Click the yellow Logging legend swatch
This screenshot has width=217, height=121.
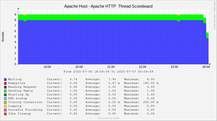coord(5,106)
